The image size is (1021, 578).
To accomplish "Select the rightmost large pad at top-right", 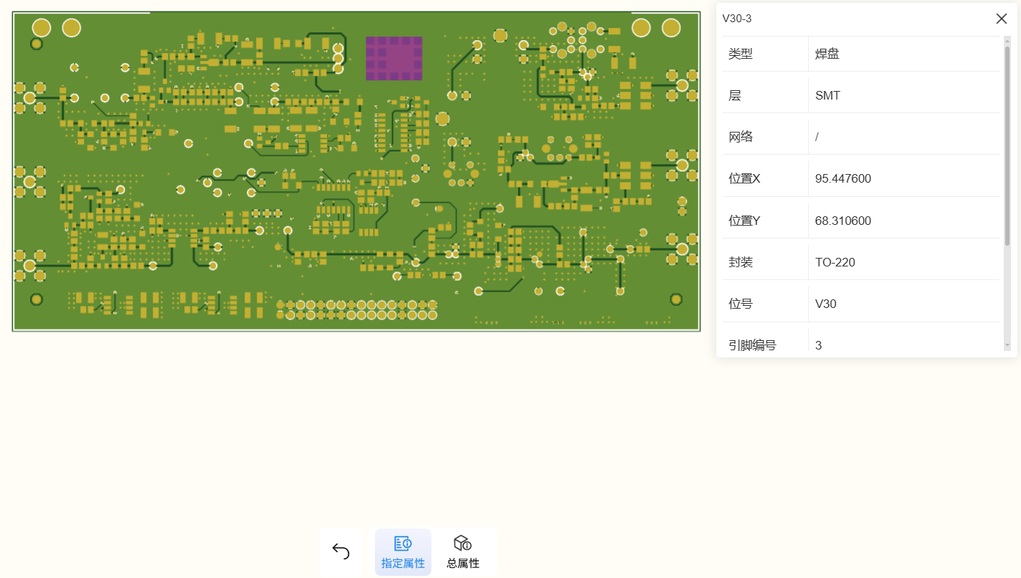I will pyautogui.click(x=670, y=28).
